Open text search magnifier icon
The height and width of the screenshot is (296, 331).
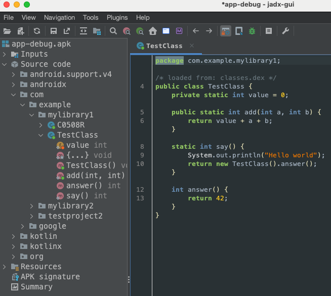click(113, 31)
